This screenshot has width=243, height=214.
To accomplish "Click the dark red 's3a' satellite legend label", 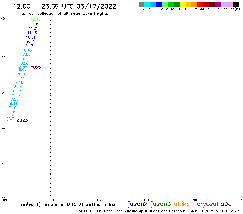I will (x=226, y=204).
